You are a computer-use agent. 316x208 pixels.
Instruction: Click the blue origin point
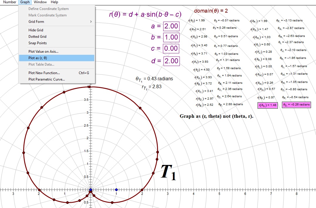point(90,190)
